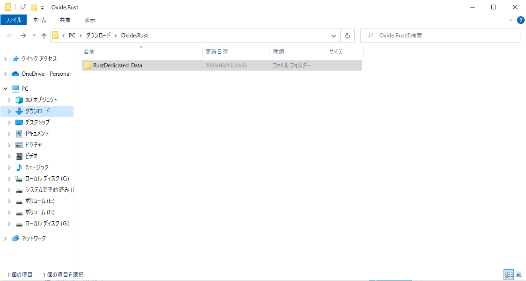Expand the クイック アクセス tree node

[x=5, y=59]
